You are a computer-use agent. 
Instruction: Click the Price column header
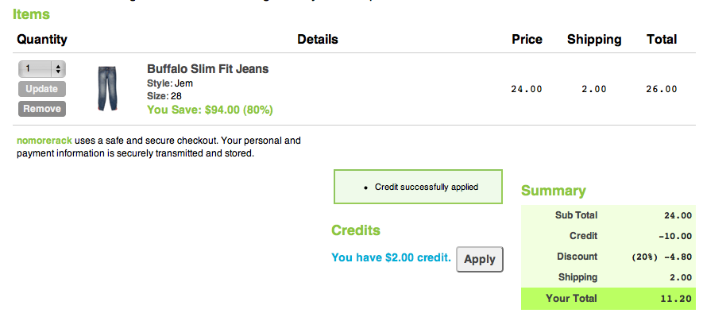point(527,40)
